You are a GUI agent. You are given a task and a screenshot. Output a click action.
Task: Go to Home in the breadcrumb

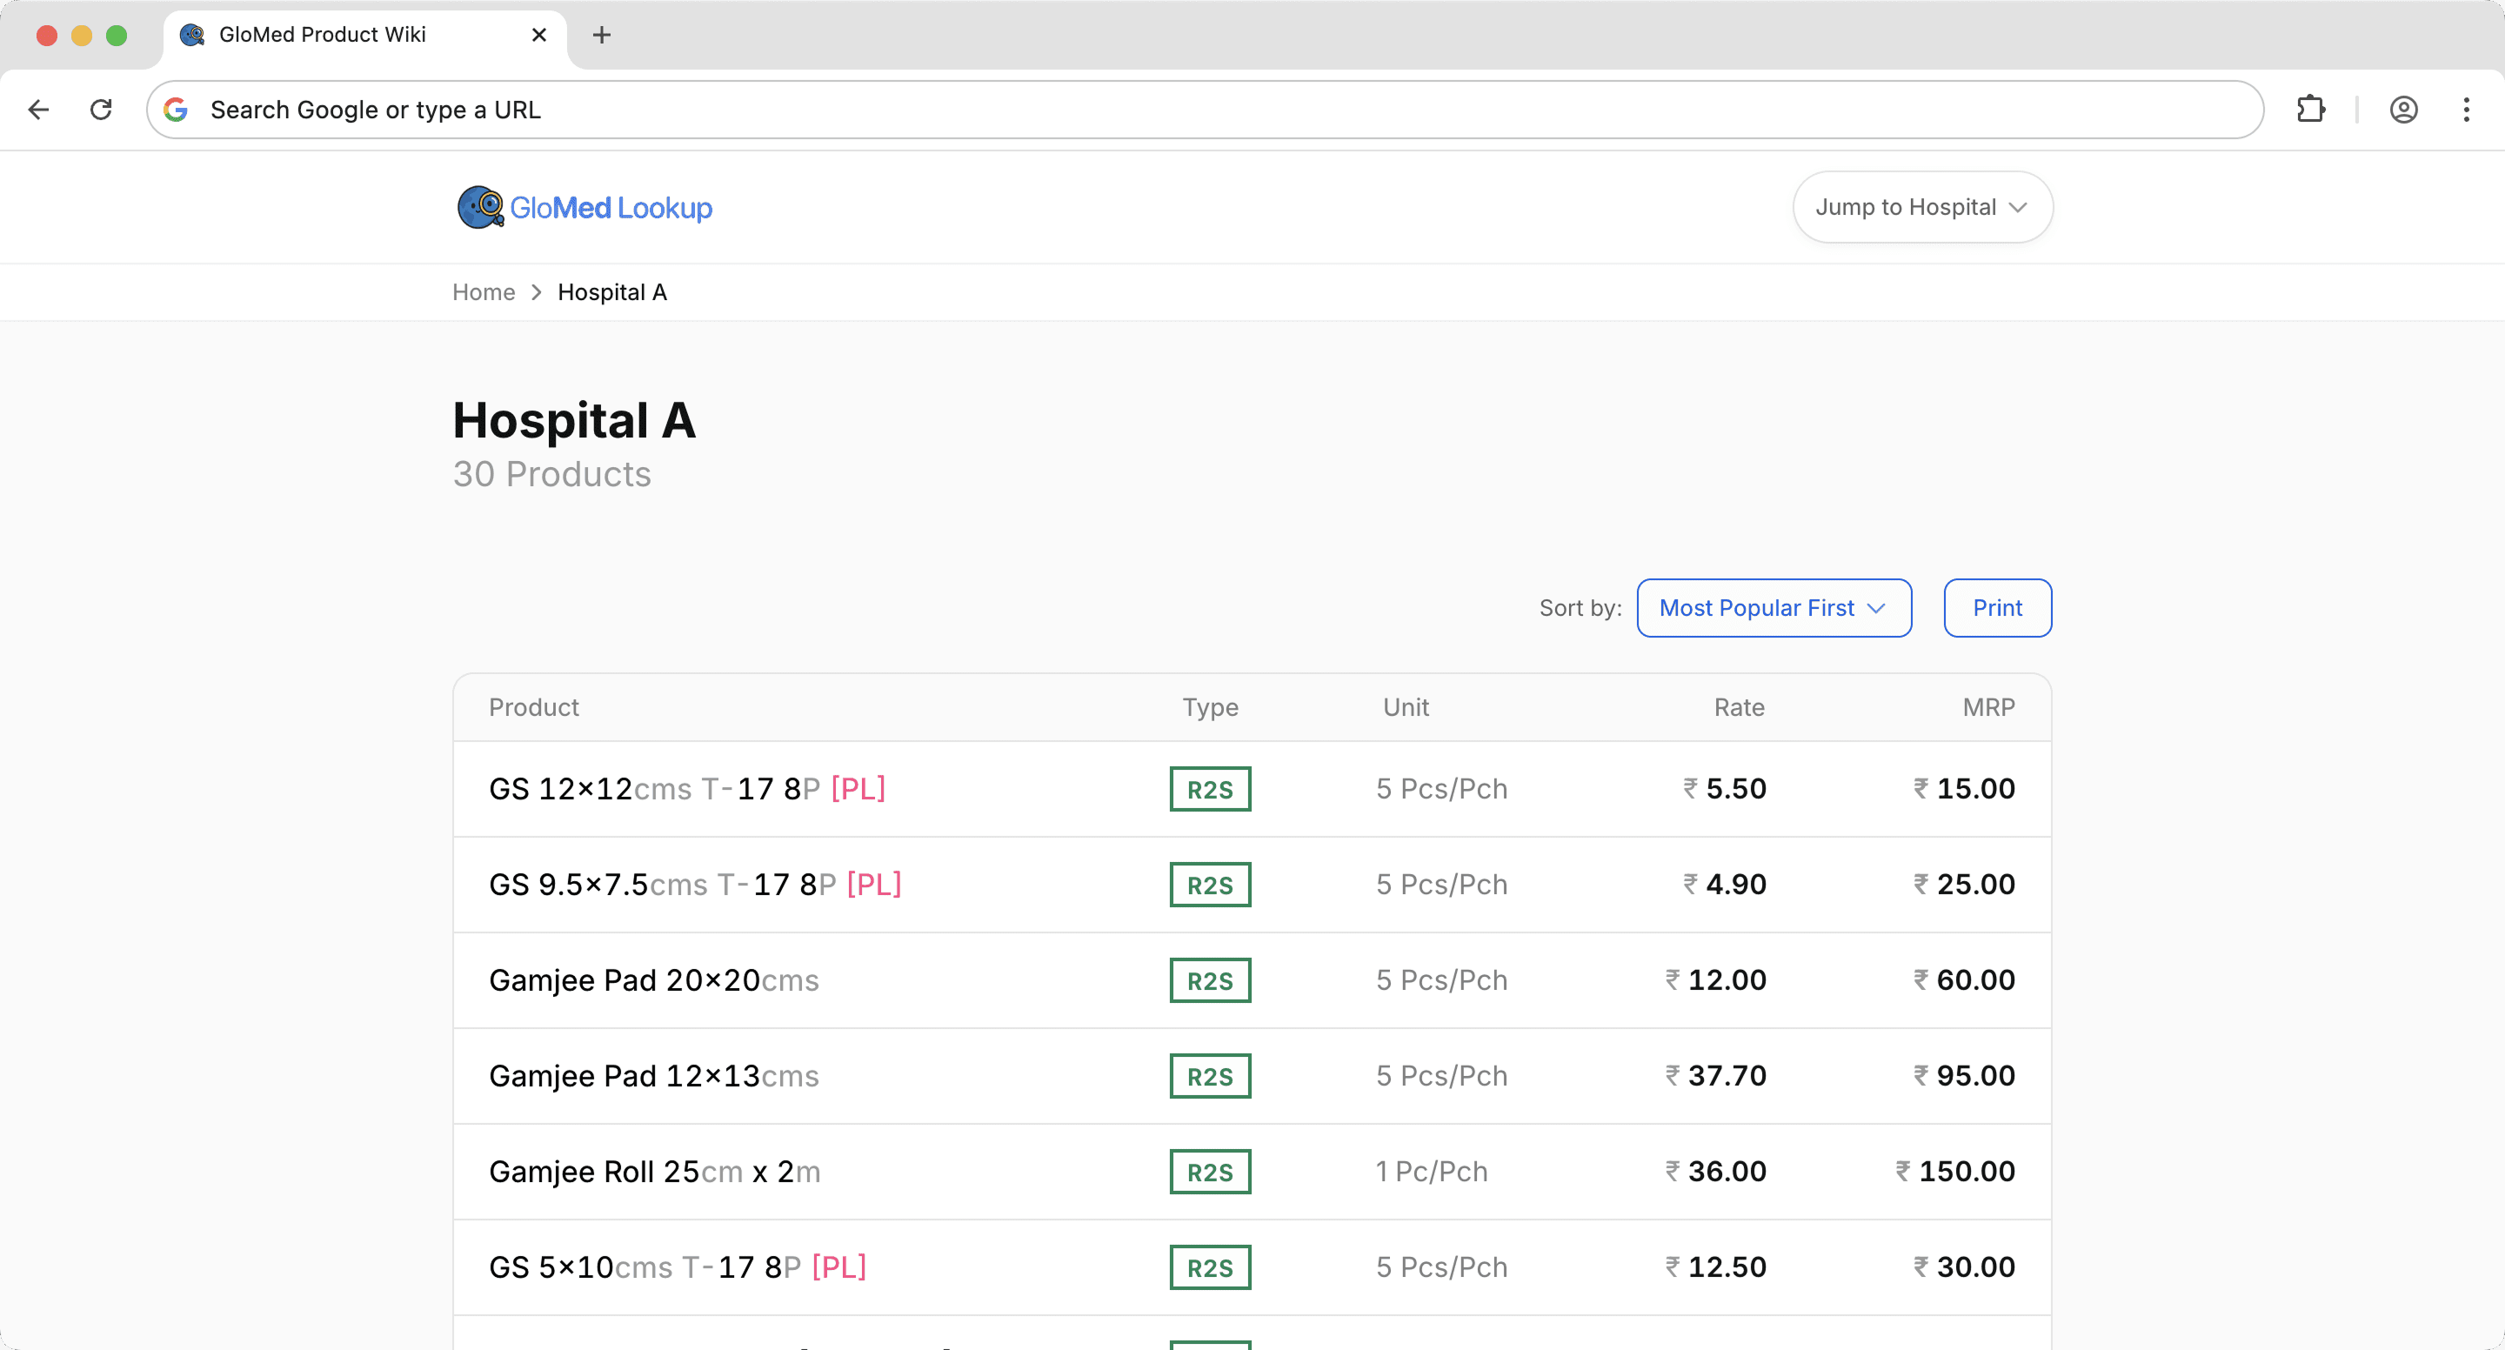(484, 291)
